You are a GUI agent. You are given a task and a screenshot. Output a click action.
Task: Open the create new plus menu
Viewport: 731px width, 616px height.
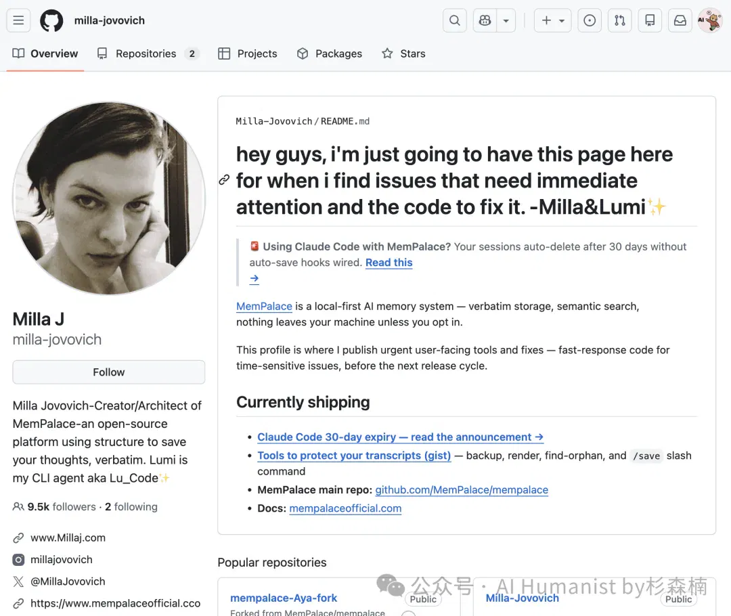552,20
